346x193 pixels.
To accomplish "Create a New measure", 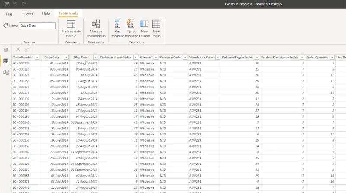I will click(117, 29).
